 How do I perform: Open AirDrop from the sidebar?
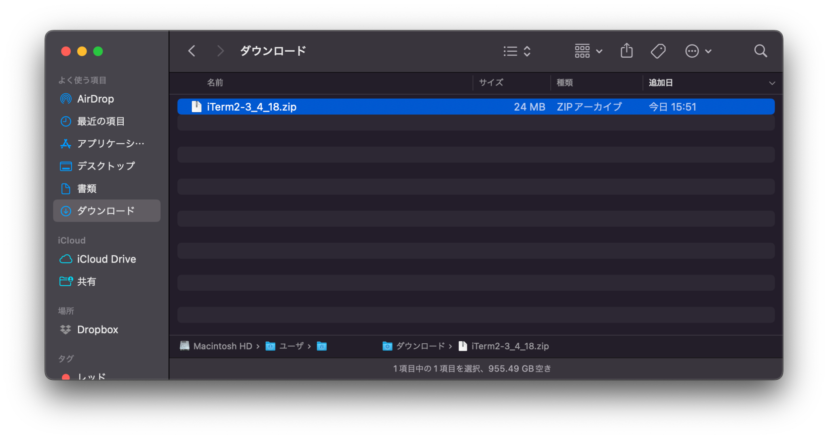[95, 99]
